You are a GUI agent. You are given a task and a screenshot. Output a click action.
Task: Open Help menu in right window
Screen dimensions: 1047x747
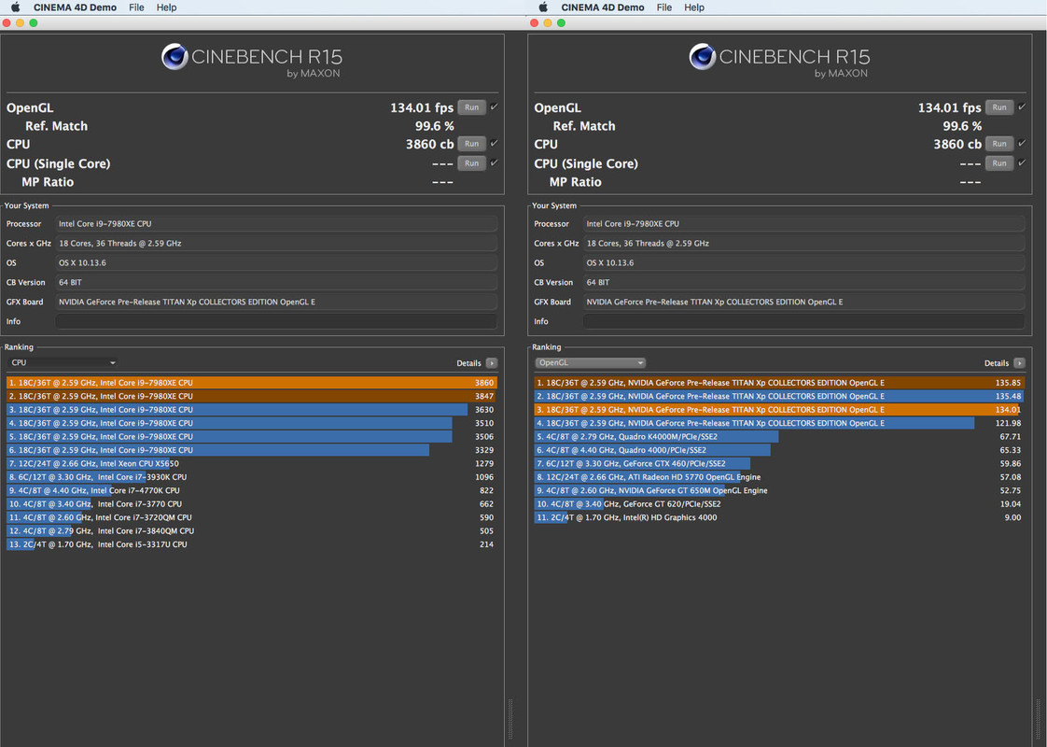tap(693, 7)
